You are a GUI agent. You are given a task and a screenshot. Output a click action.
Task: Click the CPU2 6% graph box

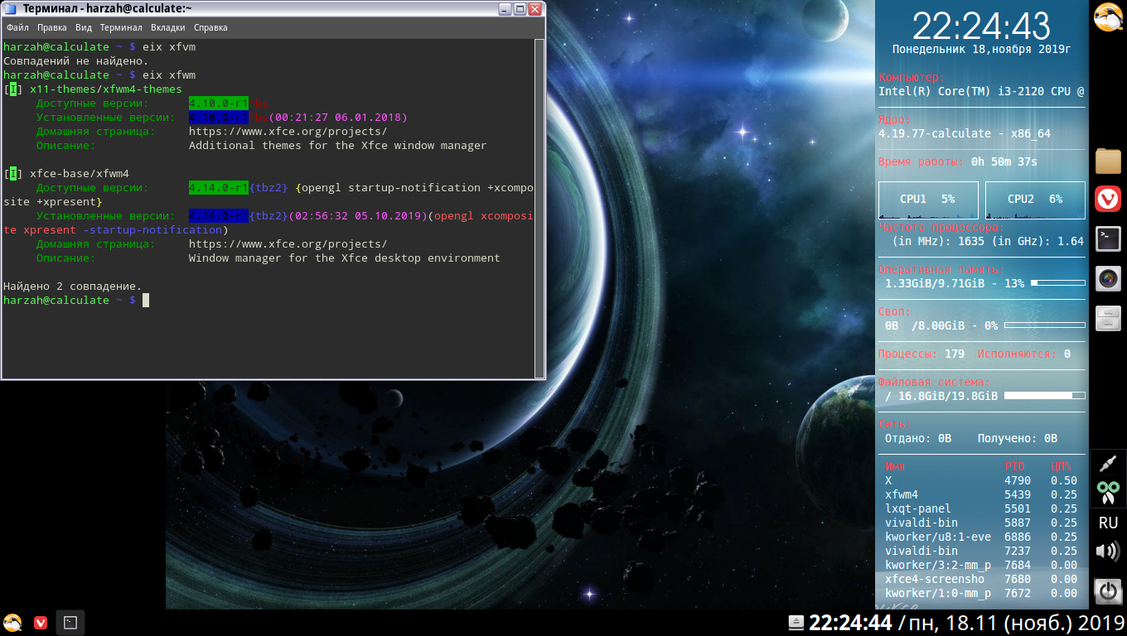pos(1035,200)
